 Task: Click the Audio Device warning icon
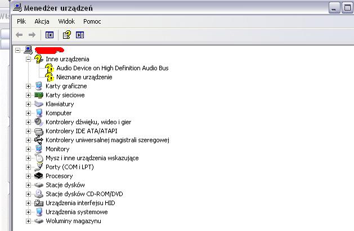click(x=50, y=68)
